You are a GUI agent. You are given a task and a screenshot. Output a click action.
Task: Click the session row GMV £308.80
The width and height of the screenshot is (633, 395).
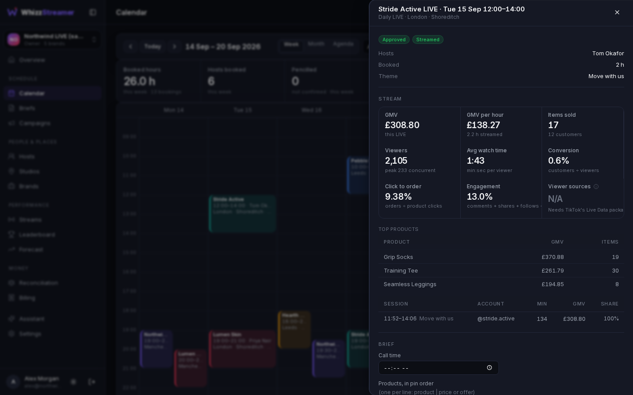pos(574,319)
